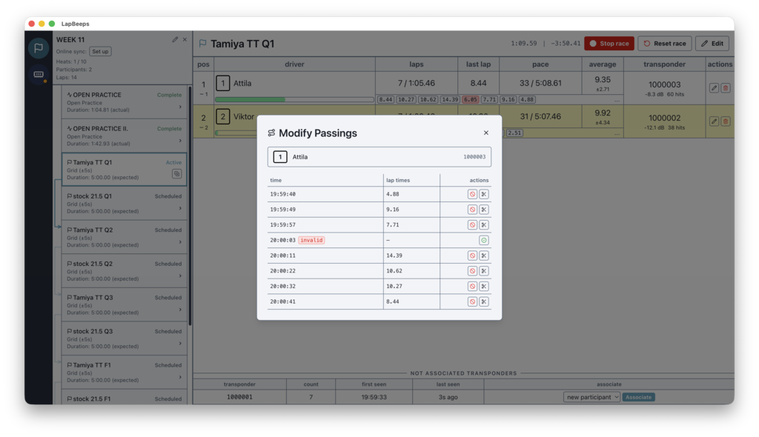Click scissors icon for the 8.44 lap
759x437 pixels.
coord(483,301)
